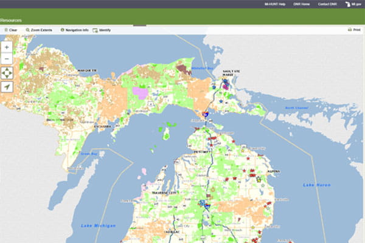365x243 pixels.
Task: Open Mi-HUNT Help link
Action: [275, 4]
